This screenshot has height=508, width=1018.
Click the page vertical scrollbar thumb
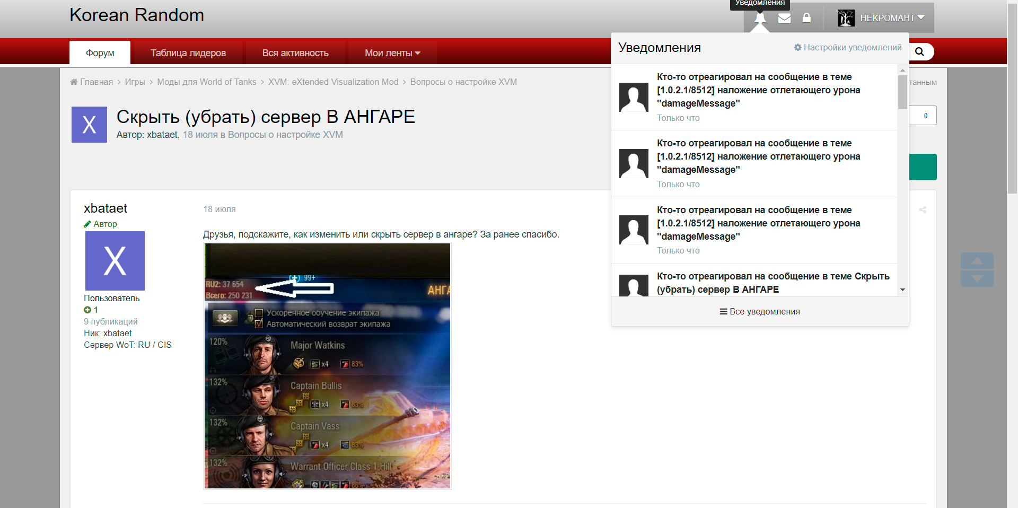(1012, 98)
